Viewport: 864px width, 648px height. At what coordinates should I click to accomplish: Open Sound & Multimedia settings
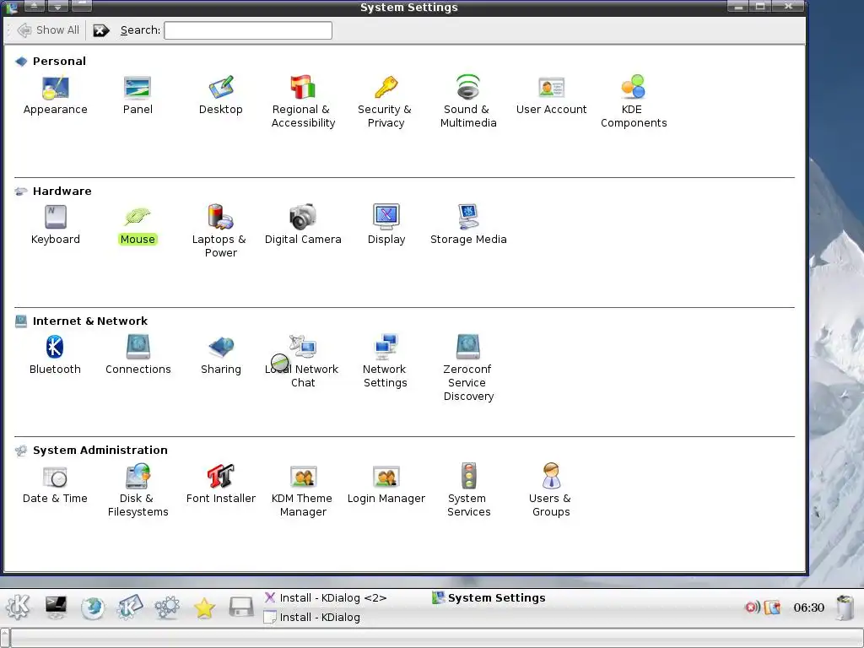[467, 101]
